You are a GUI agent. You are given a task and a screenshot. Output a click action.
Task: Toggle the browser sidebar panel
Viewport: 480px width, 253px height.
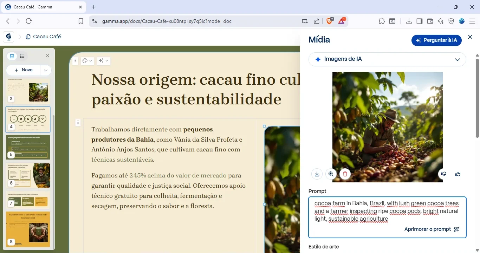pos(419,21)
